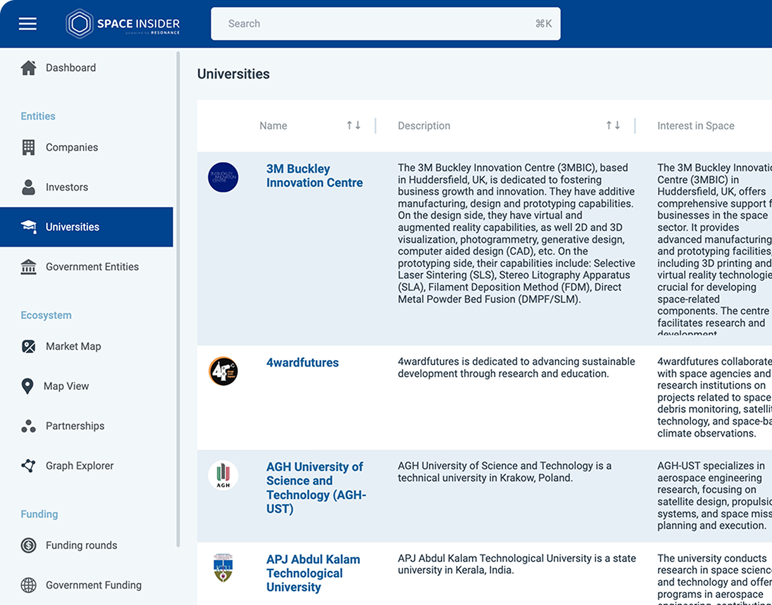Click the Funding section label

pyautogui.click(x=39, y=515)
